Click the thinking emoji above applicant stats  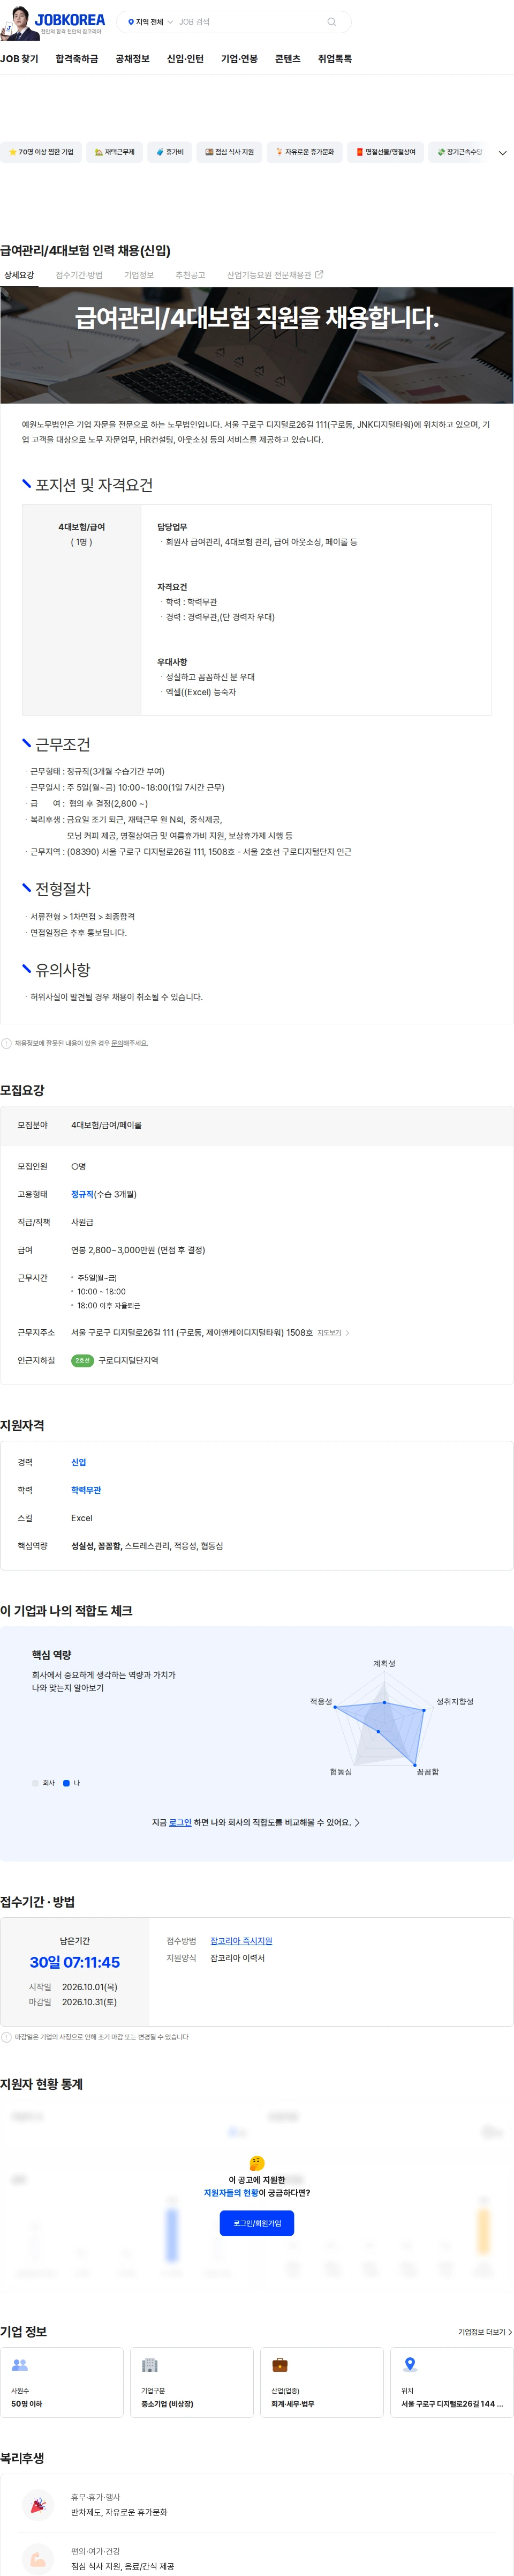click(256, 2162)
